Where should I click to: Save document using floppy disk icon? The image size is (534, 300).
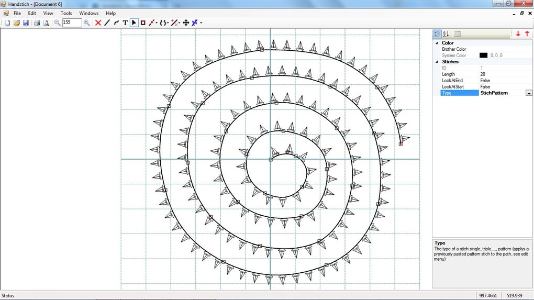(x=26, y=23)
